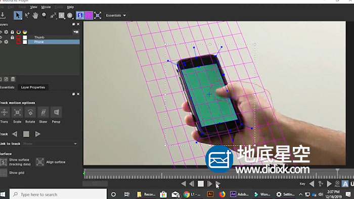Toggle lock on the Thumb layer
This screenshot has height=199, width=354.
pos(13,37)
